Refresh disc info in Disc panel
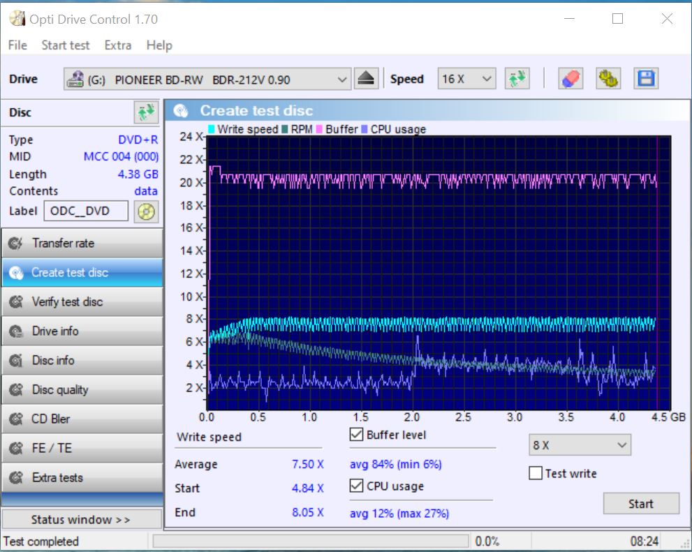Image resolution: width=692 pixels, height=552 pixels. 145,112
